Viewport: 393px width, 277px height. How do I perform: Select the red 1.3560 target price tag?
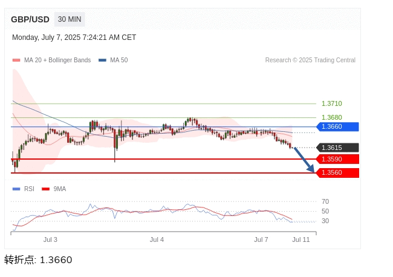[x=337, y=173]
